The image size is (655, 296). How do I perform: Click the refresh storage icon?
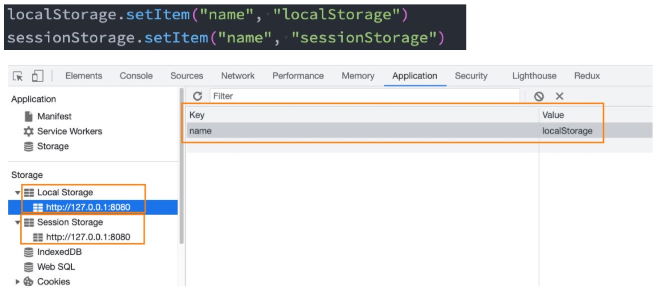[x=197, y=96]
